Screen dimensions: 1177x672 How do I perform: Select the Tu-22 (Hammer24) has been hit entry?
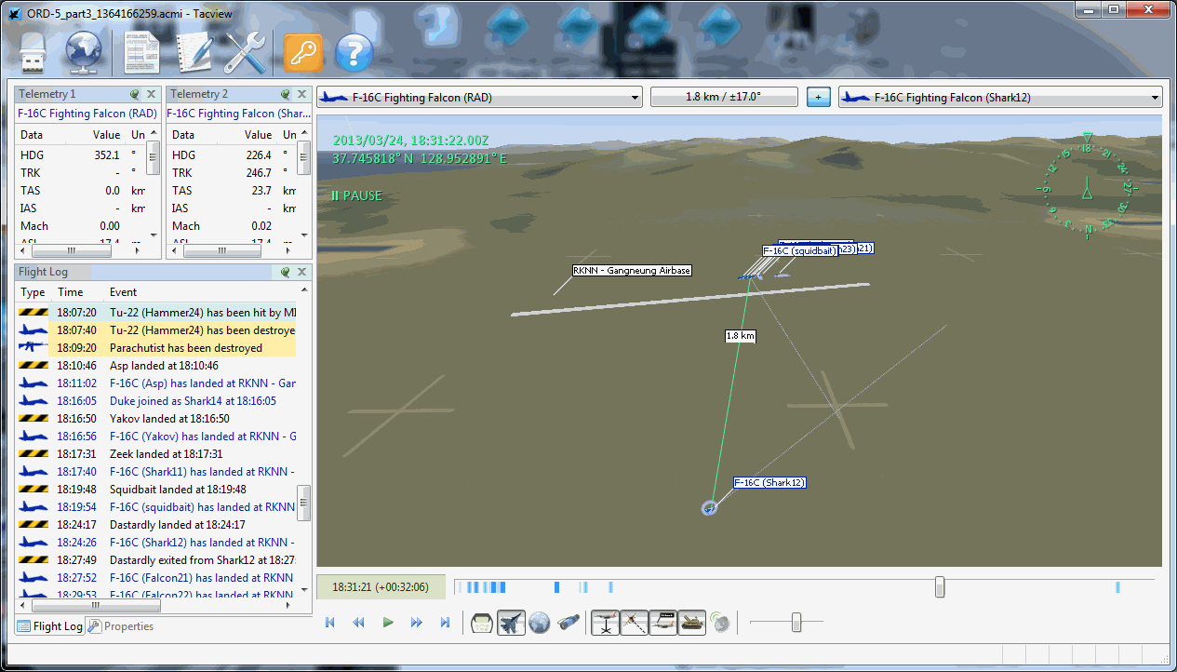(156, 313)
